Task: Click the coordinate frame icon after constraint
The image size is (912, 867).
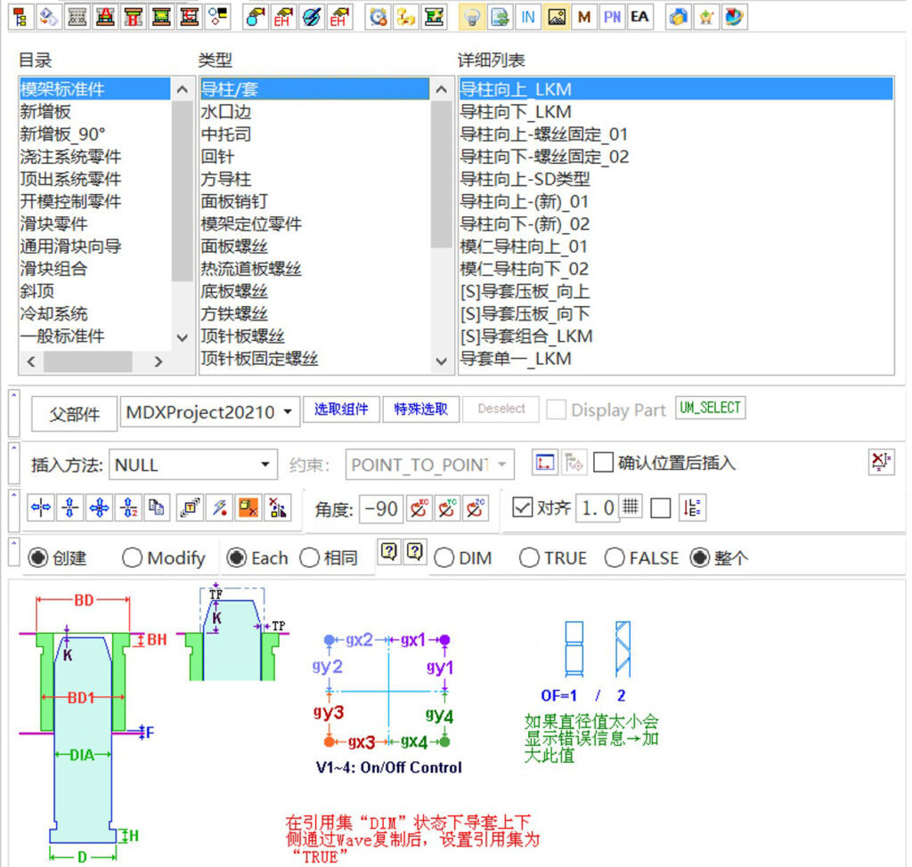Action: 545,463
